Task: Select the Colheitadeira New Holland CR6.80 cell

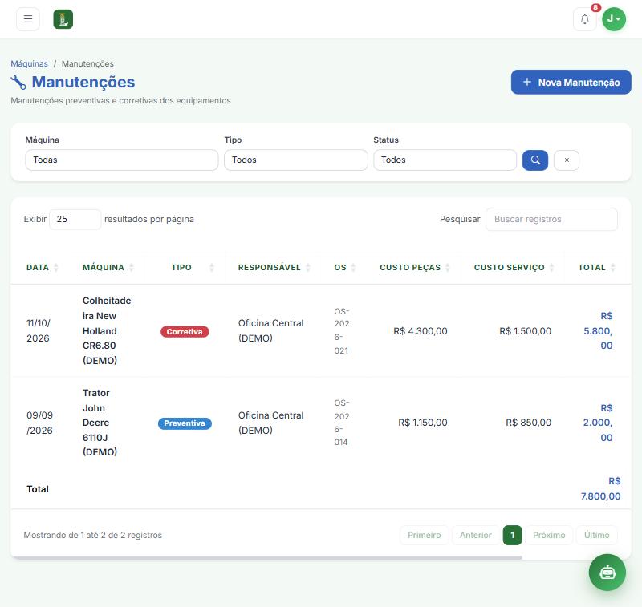Action: click(107, 330)
